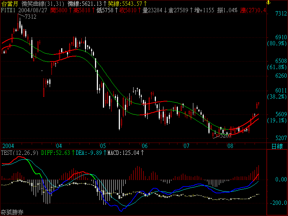Open the TEST(12,26,9) indicator title
Viewport: 288px width, 216px height.
click(x=20, y=153)
